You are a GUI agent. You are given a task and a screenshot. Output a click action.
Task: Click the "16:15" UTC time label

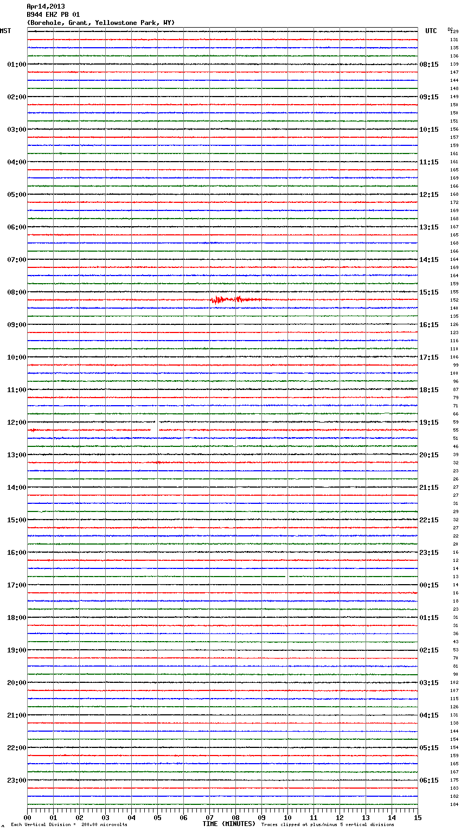click(x=429, y=325)
